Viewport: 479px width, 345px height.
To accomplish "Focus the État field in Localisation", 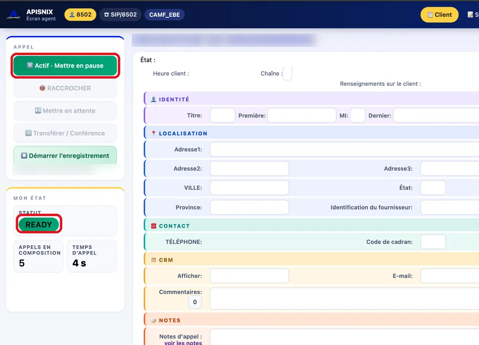I will [x=433, y=188].
